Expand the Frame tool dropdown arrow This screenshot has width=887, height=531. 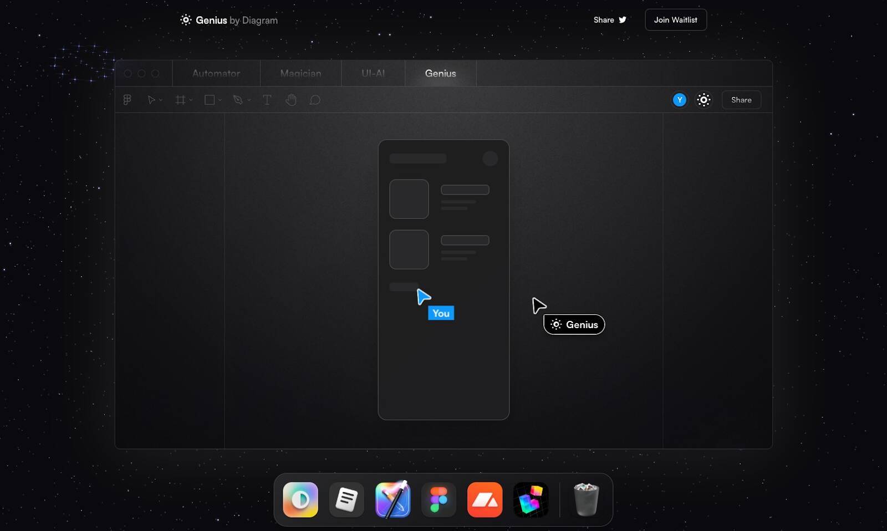[191, 100]
